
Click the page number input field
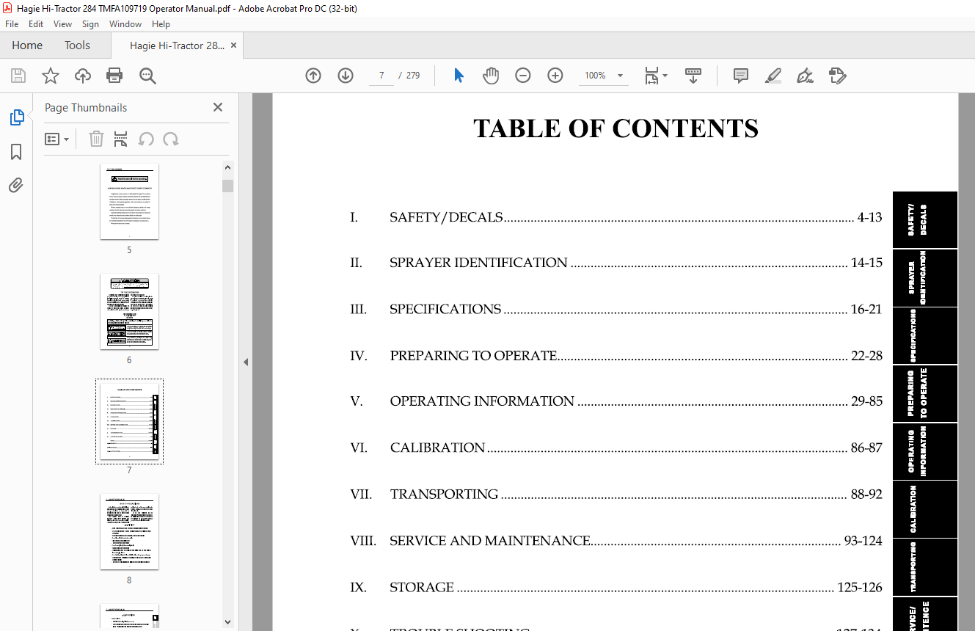(x=381, y=76)
